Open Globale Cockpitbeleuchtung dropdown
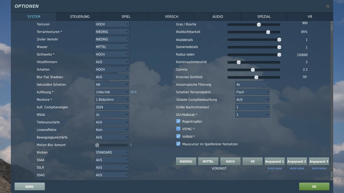Screen dimensions: 344x193 pyautogui.click(x=252, y=100)
